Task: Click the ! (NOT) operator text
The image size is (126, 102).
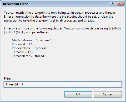Action: (19, 32)
